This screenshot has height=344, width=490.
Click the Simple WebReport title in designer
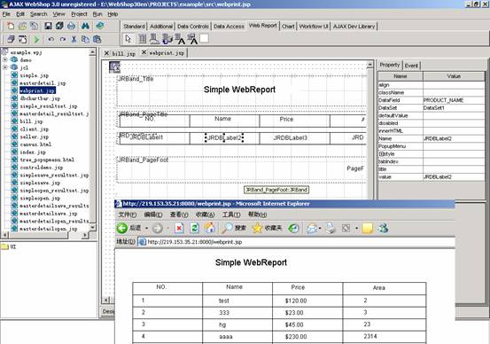point(239,90)
